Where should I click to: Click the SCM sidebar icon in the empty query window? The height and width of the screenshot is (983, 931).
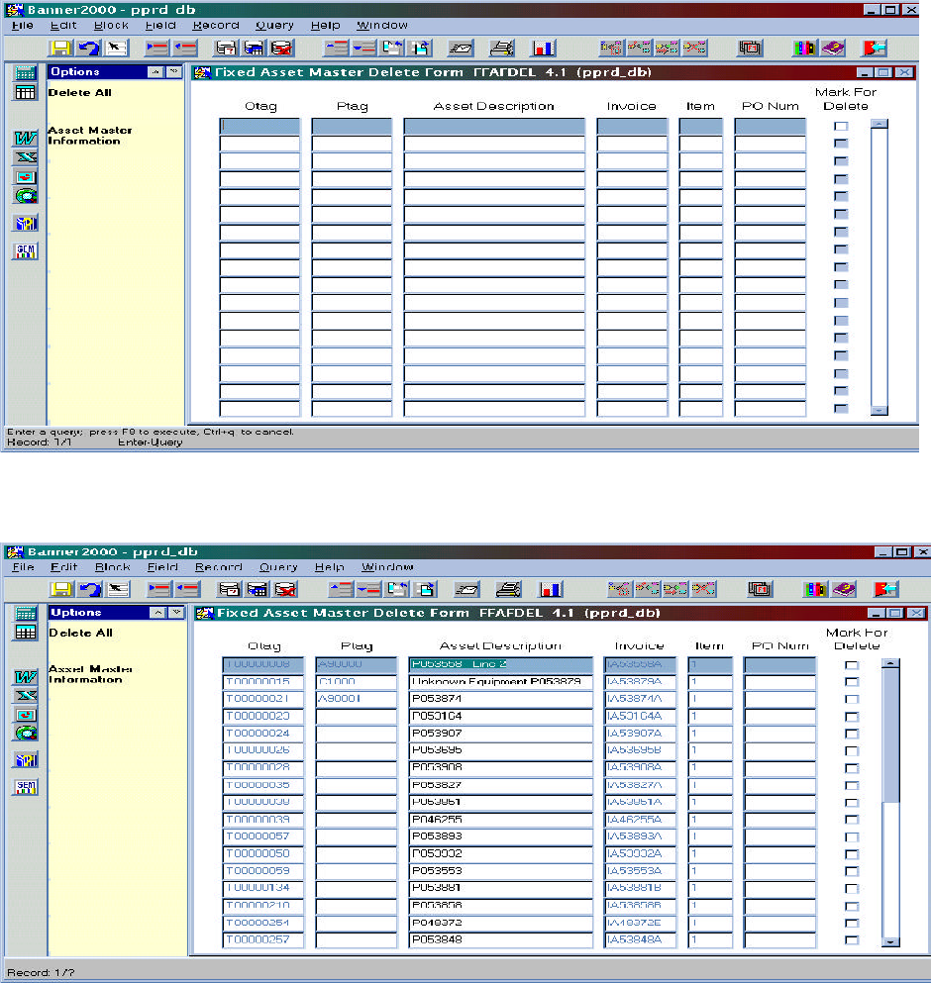26,251
